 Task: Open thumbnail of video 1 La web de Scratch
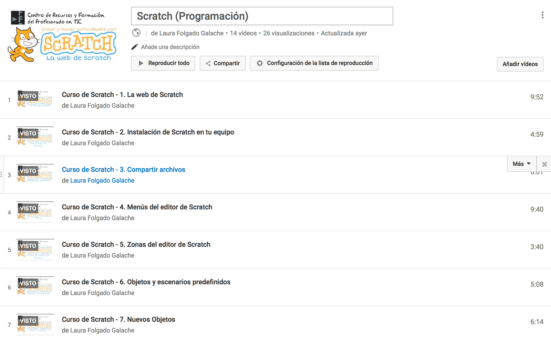point(35,99)
